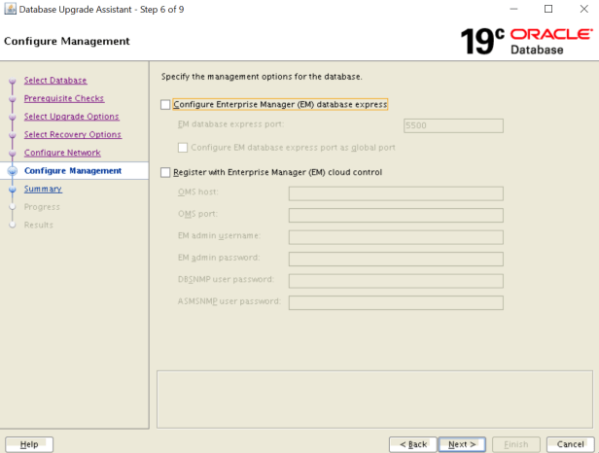This screenshot has width=599, height=453.
Task: Cancel the upgrade assistant wizard
Action: pos(570,444)
